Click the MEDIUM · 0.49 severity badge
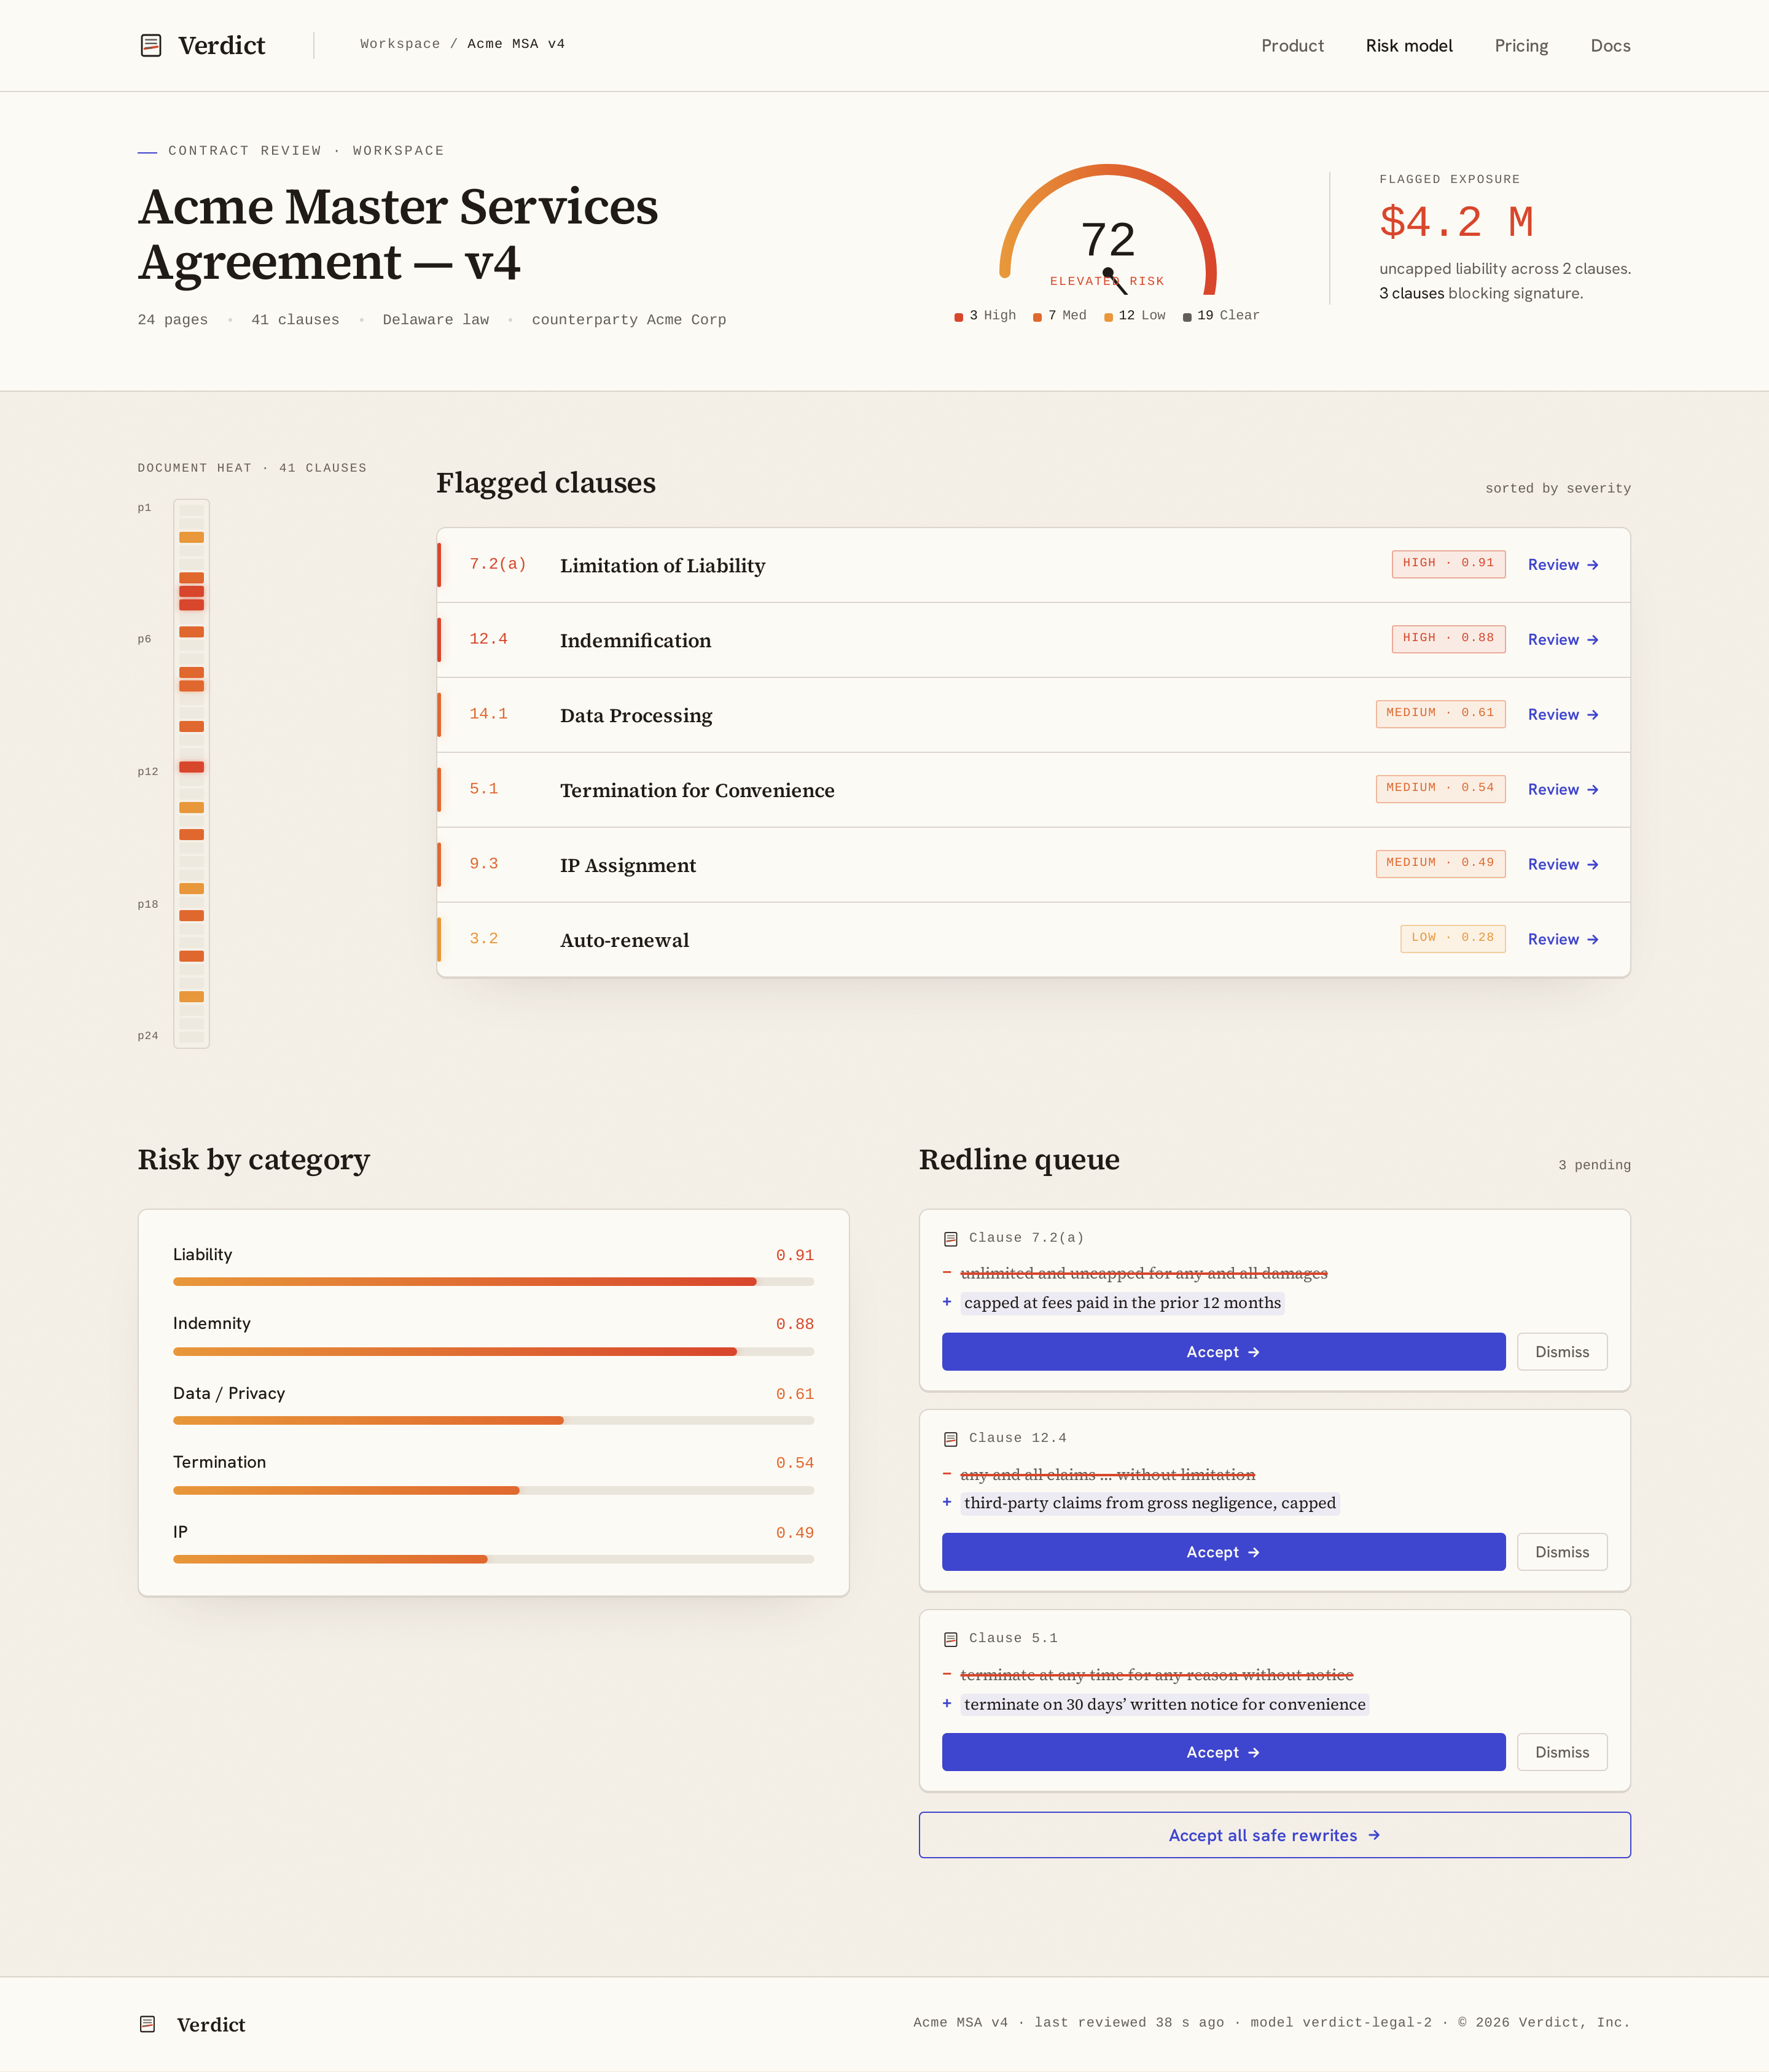Screen dimensions: 1769x2072 pos(1440,864)
